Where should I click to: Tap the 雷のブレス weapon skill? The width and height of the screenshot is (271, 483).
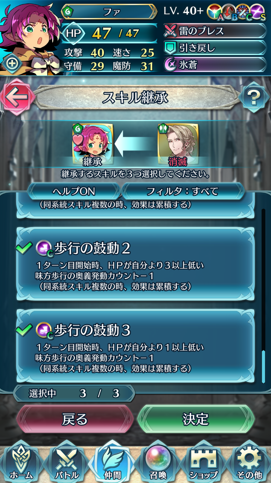pos(215,31)
